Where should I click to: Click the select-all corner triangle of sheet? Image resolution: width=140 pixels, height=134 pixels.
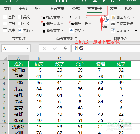tap(5, 58)
